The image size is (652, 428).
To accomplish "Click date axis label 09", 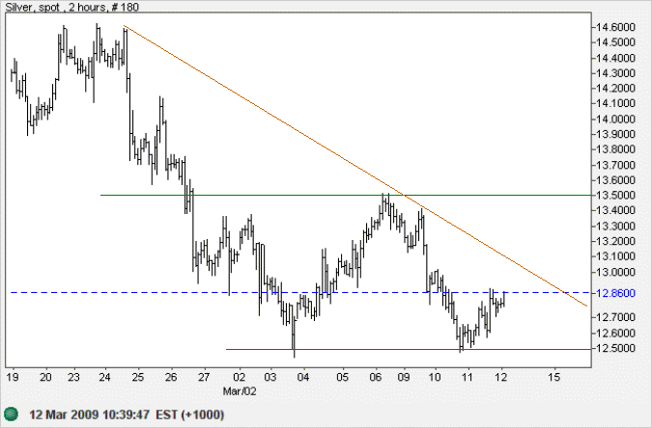I will coord(404,377).
